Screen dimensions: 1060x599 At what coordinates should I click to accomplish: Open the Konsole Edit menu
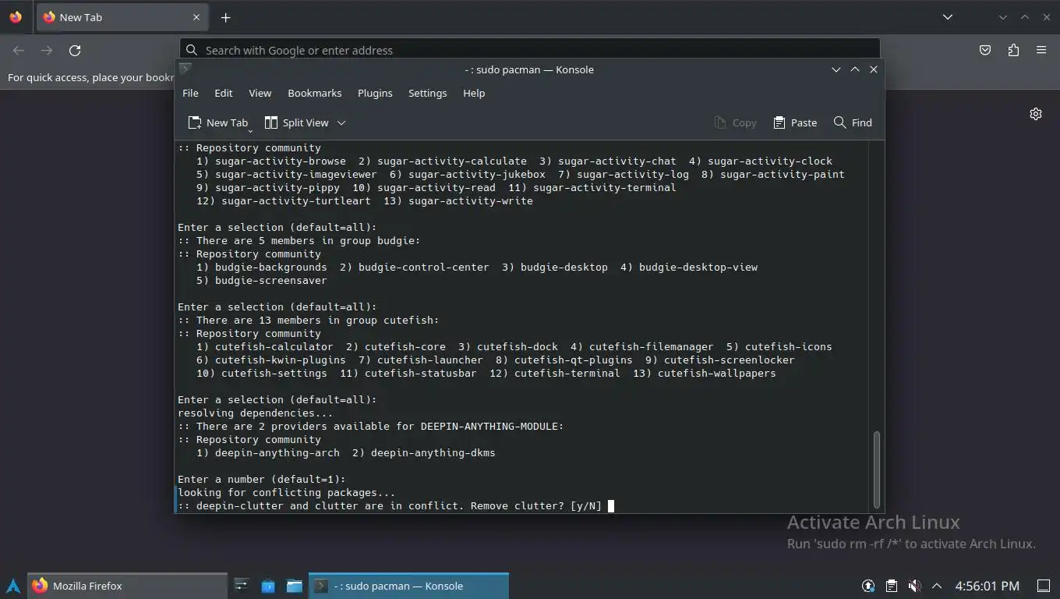[224, 93]
